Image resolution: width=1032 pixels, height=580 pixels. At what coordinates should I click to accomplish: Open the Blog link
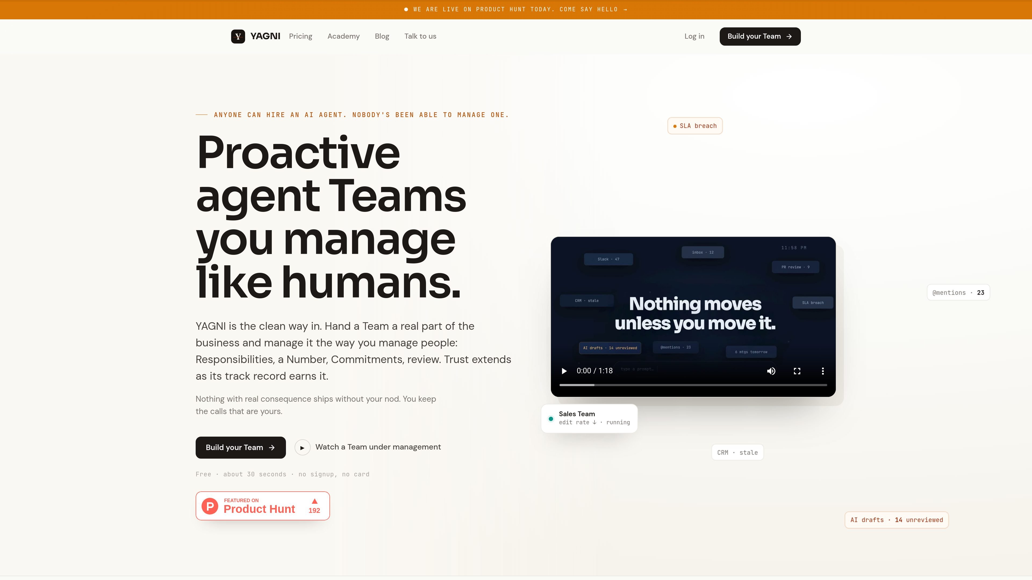pos(382,37)
